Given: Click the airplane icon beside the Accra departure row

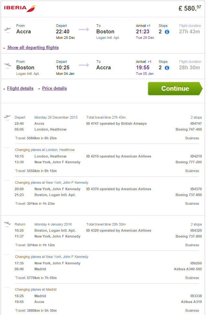Looking at the screenshot, I should tap(7, 29).
